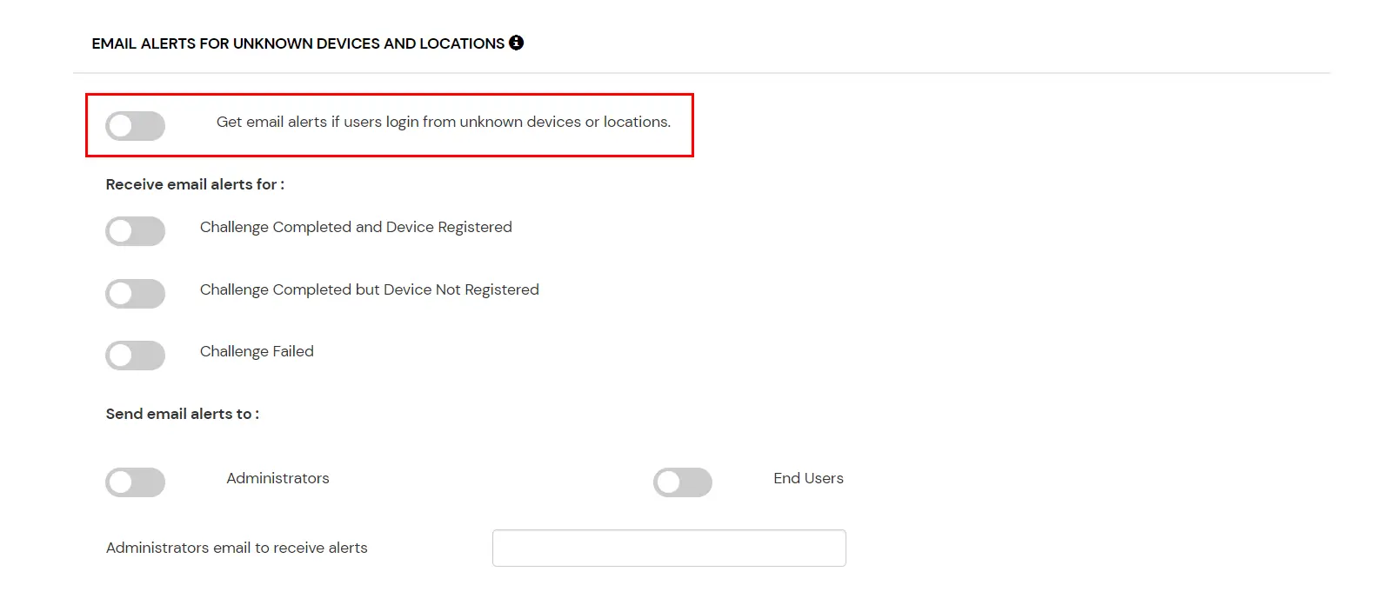The width and height of the screenshot is (1397, 605).
Task: Enable sending email alerts to Administrators
Action: 135,482
